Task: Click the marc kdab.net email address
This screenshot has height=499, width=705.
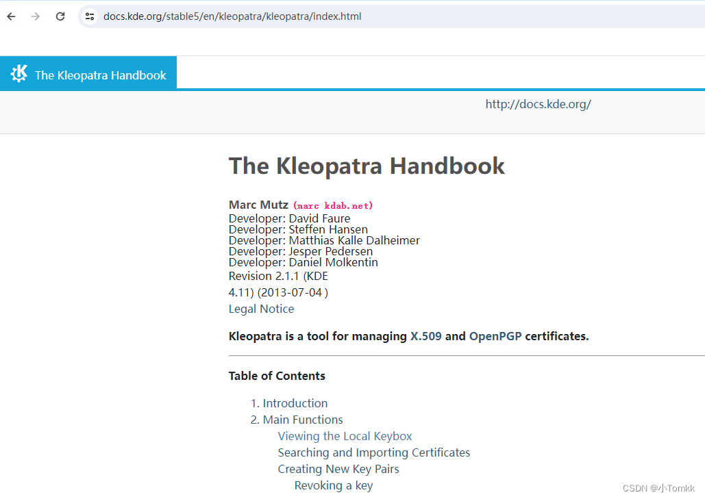Action: (333, 206)
